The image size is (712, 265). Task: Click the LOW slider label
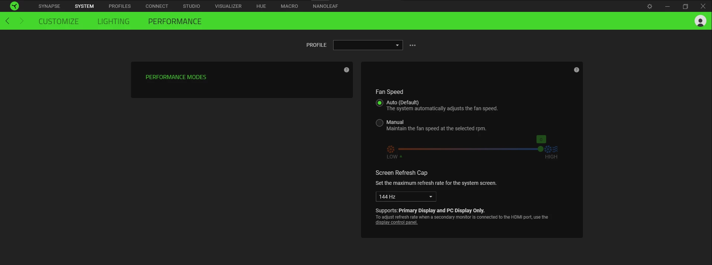(392, 157)
